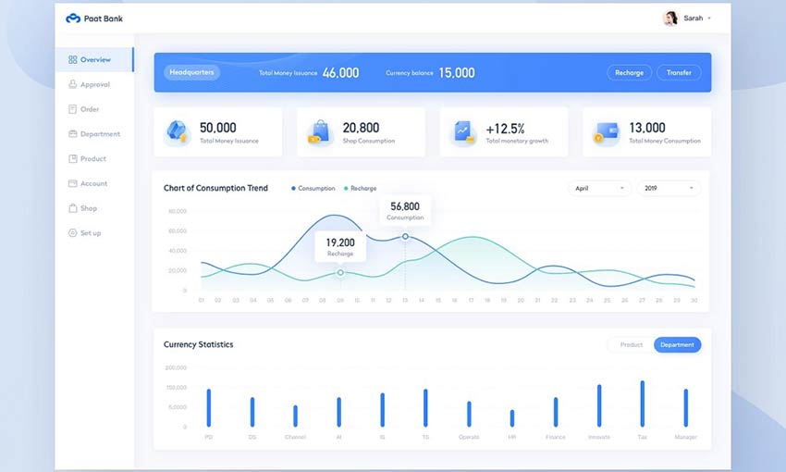Viewport: 786px width, 472px height.
Task: Click the Total monetary growth chart icon
Action: 463,132
